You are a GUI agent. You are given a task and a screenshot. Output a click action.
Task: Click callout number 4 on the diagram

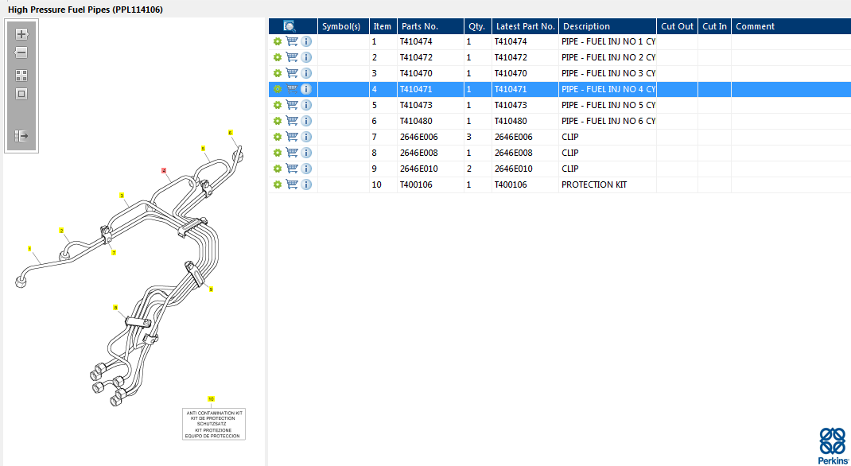click(x=164, y=170)
